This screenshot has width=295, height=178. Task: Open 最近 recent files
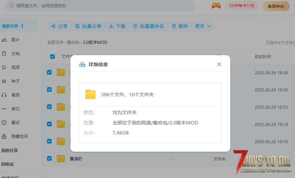click(15, 123)
